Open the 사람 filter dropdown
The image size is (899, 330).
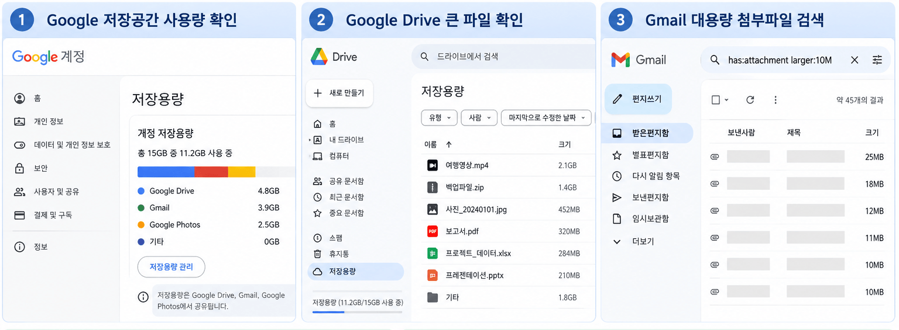479,117
